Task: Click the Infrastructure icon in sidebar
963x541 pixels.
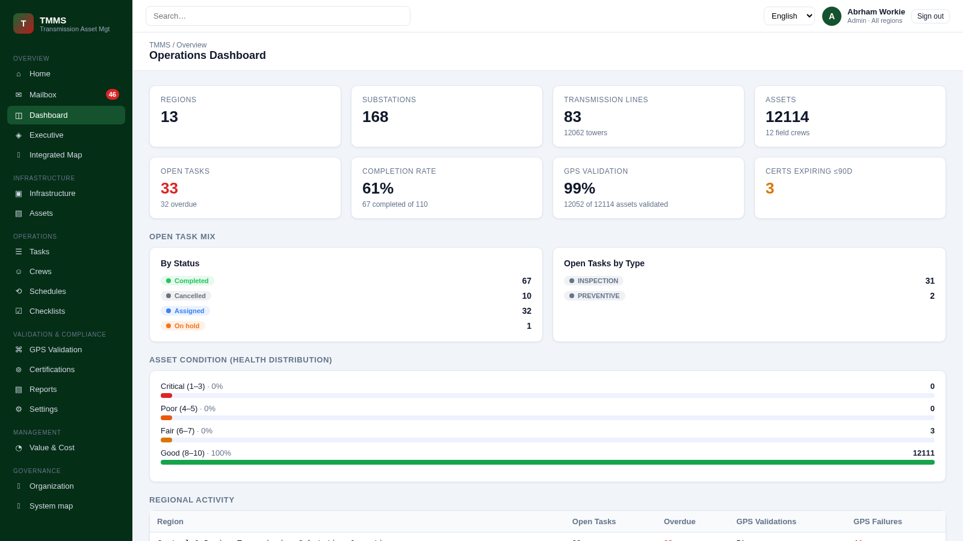Action: (19, 194)
